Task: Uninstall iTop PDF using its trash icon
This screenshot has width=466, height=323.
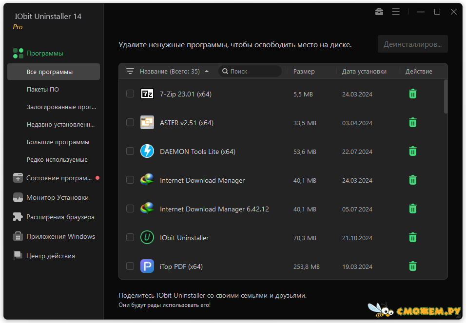Action: click(x=413, y=266)
